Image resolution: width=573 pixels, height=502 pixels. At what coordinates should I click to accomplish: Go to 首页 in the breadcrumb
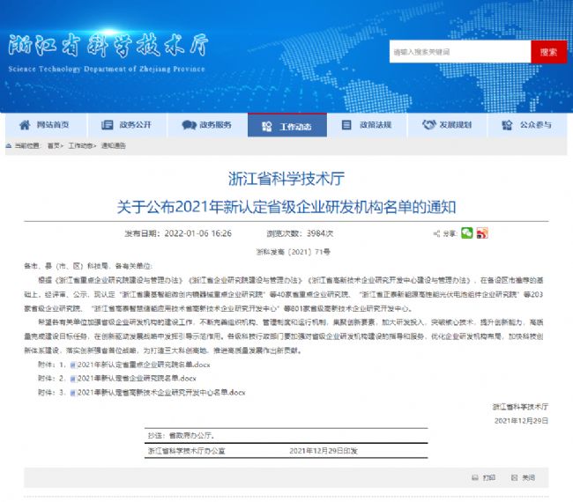tap(54, 145)
